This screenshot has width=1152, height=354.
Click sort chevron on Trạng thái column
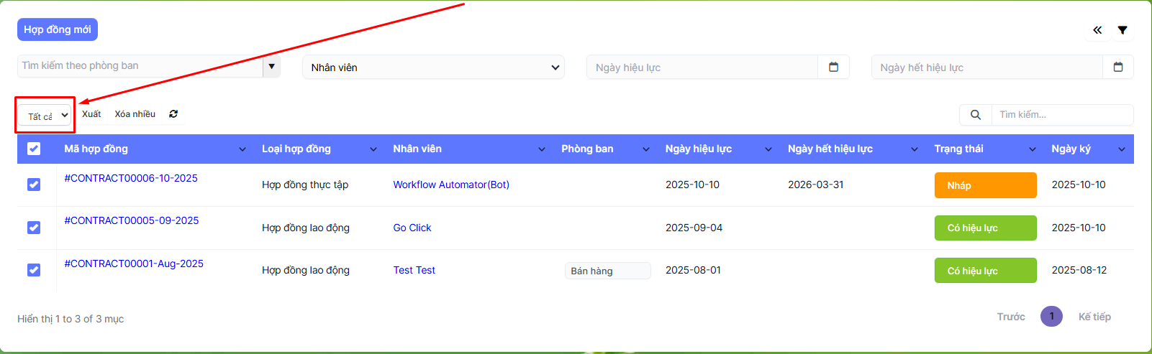[x=1033, y=149]
